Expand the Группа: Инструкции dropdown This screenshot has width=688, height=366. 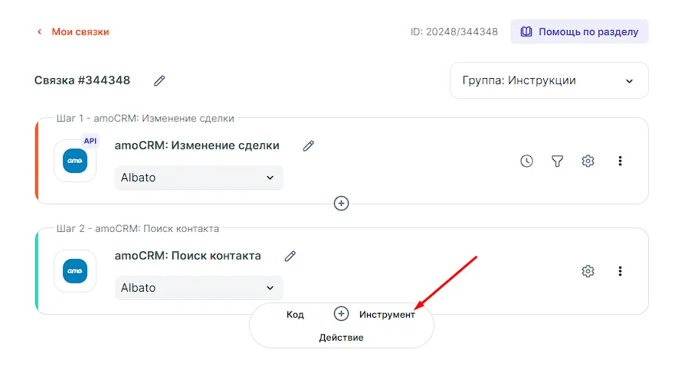click(x=549, y=80)
